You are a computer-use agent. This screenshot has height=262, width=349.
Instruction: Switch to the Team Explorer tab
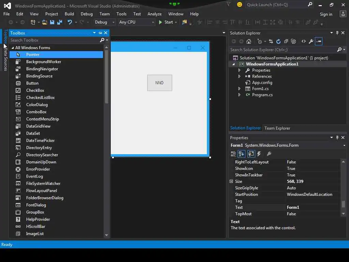[x=277, y=128]
